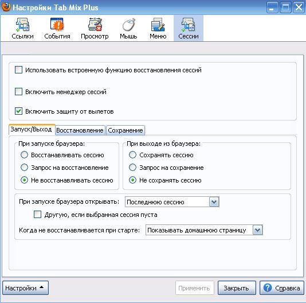
Task: Select the Сессии settings category
Action: pyautogui.click(x=189, y=28)
